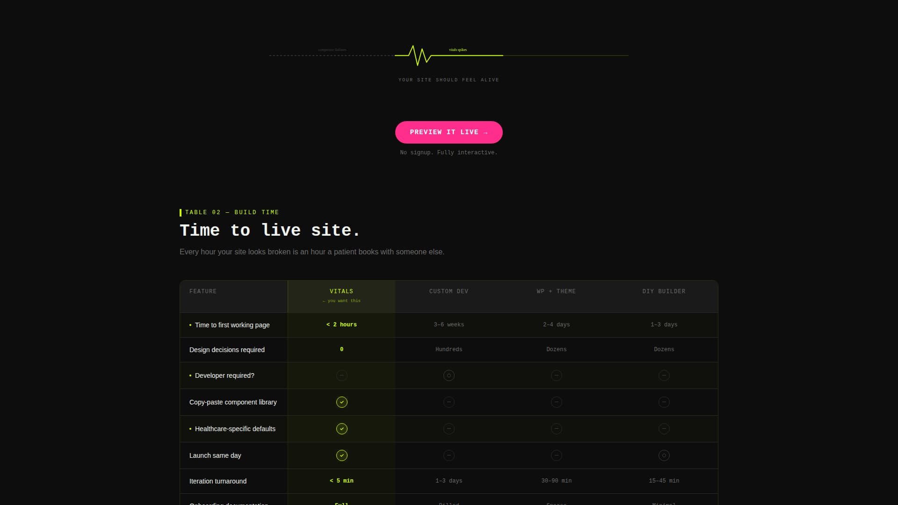Select the DIY Builder dash icon for Healthcare-specific defaults

coord(664,429)
